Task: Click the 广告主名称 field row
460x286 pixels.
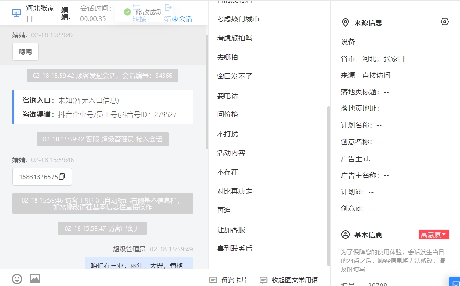Action: [x=365, y=175]
